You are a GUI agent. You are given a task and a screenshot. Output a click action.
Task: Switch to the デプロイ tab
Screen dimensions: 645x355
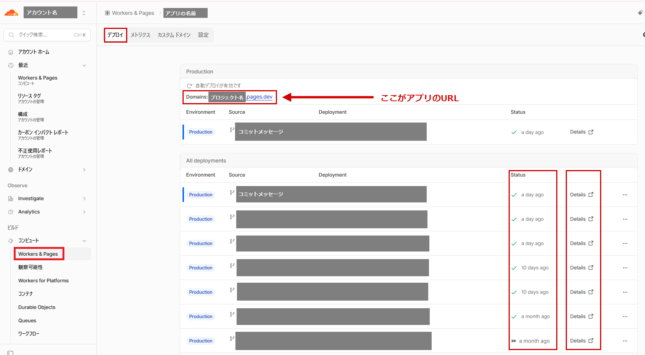click(x=115, y=35)
